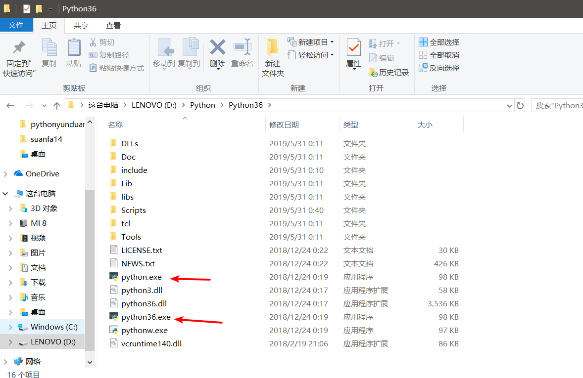Open the Properties (属性) icon
This screenshot has height=378, width=583.
(x=353, y=48)
